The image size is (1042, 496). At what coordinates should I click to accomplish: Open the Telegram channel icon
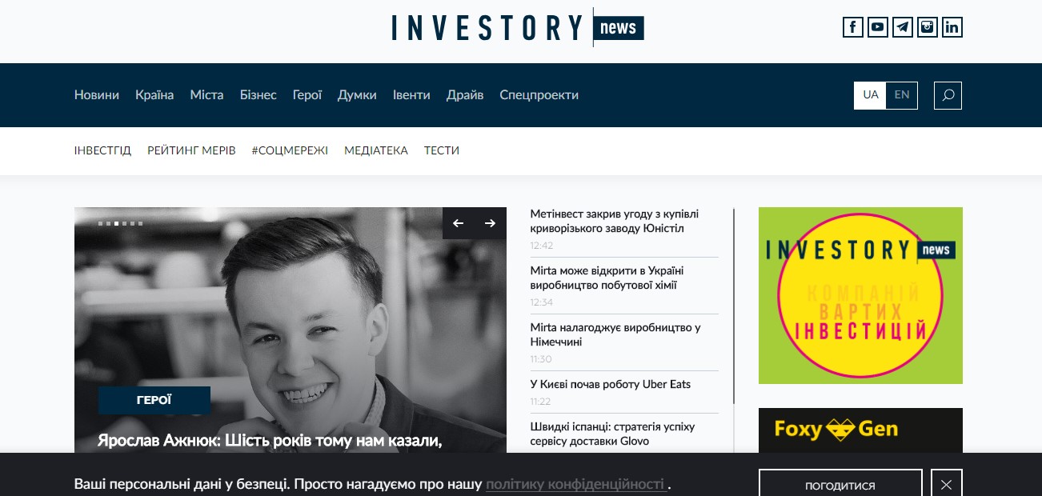pyautogui.click(x=903, y=27)
